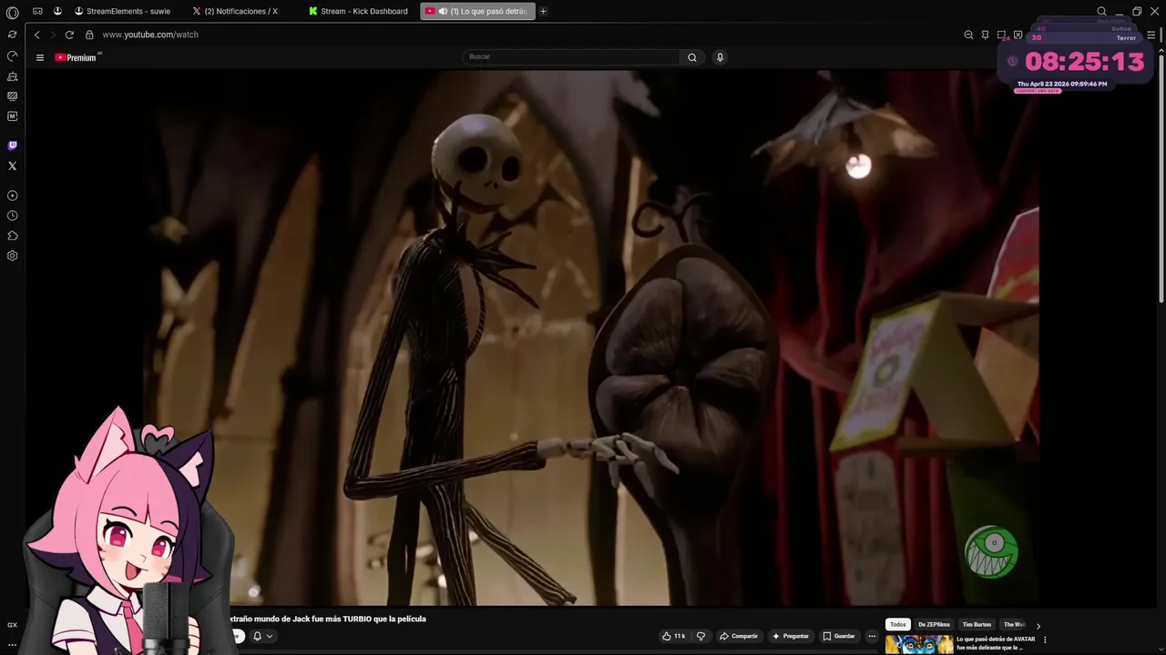Open Twitch panel in sidebar
The width and height of the screenshot is (1166, 655).
[x=12, y=146]
